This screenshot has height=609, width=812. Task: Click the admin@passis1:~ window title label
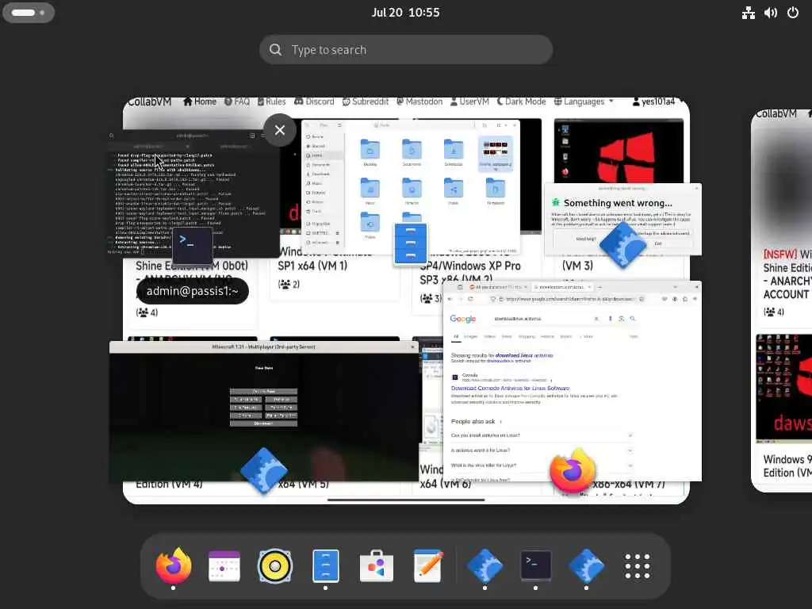coord(193,291)
